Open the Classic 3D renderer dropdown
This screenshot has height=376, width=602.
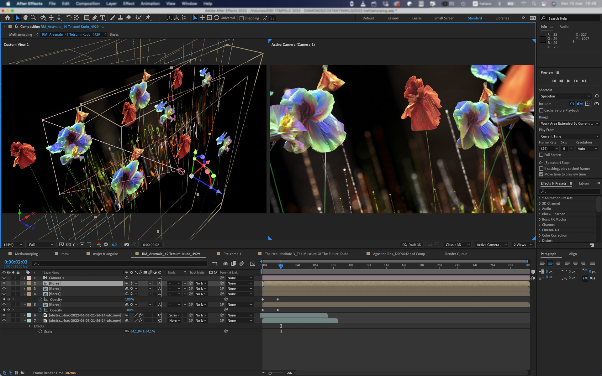457,245
